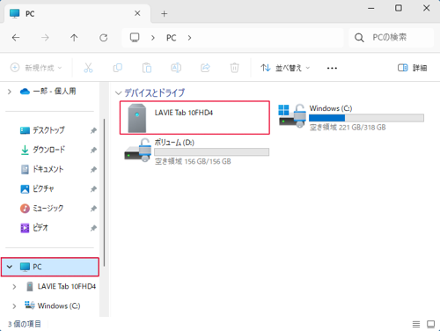Go back with the left arrow
Image resolution: width=440 pixels, height=331 pixels.
16,38
